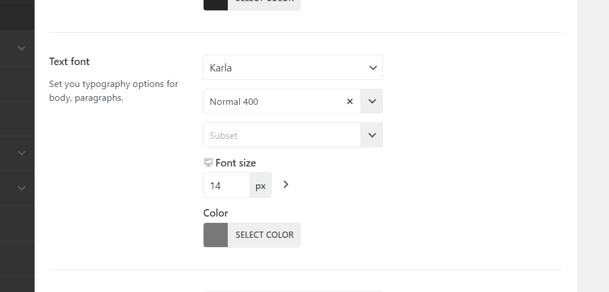Screen dimensions: 609x292
Task: Clear the Normal 400 font weight selection
Action: [x=349, y=101]
